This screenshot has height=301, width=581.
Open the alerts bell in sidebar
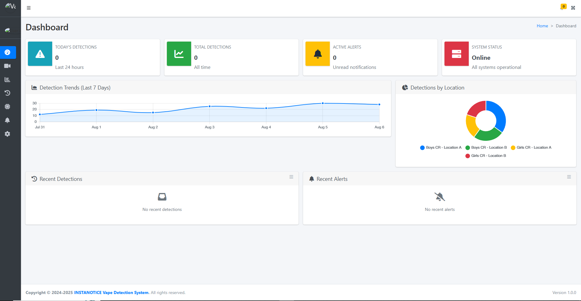point(8,120)
